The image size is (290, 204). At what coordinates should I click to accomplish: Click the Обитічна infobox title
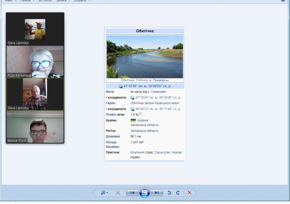click(x=145, y=31)
